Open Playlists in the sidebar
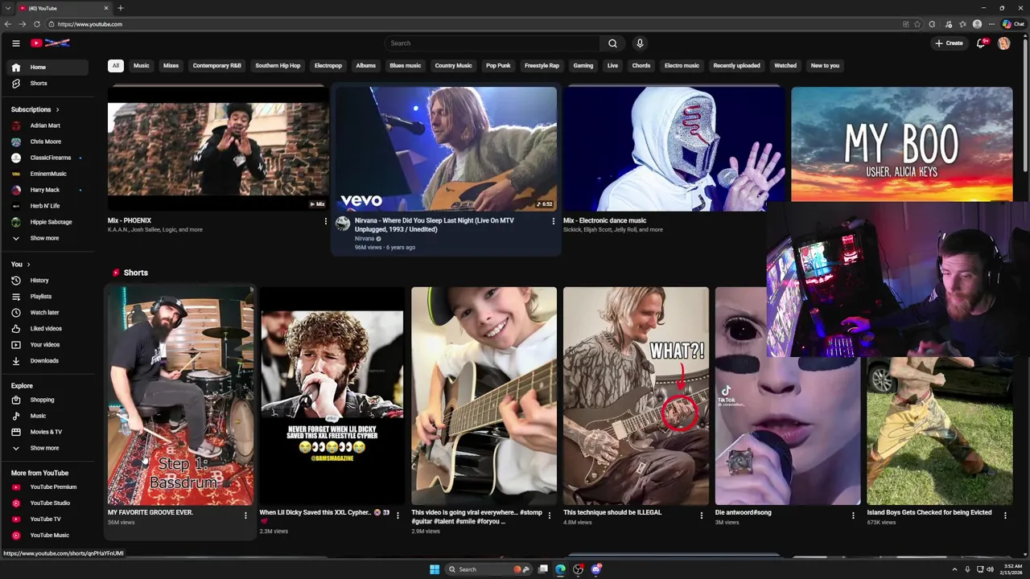This screenshot has height=579, width=1030. click(46, 297)
